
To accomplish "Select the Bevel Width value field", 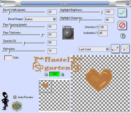I will tap(52, 12).
